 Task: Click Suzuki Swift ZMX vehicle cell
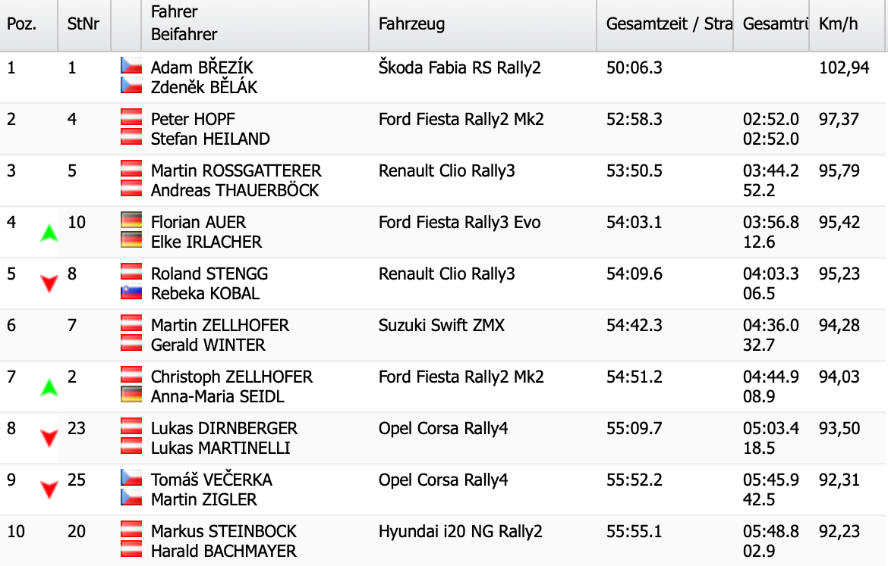click(x=441, y=326)
